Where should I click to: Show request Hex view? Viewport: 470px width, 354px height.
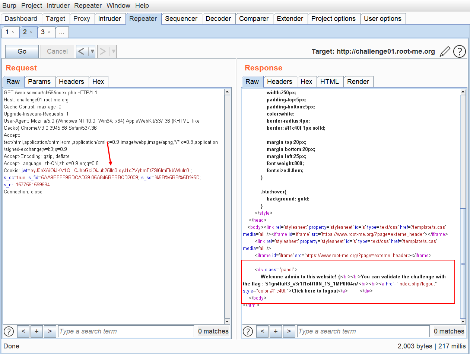(x=98, y=82)
